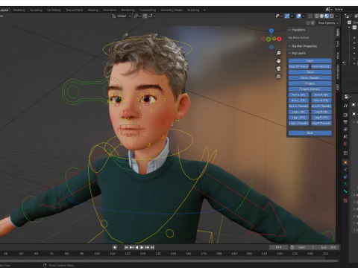Open the View Layer properties tab
Image resolution: width=358 pixels, height=268 pixels.
coord(345,130)
